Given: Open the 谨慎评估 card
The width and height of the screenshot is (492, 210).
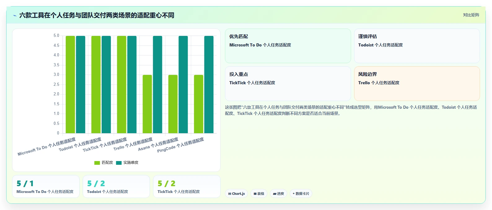Looking at the screenshot, I should coord(417,46).
